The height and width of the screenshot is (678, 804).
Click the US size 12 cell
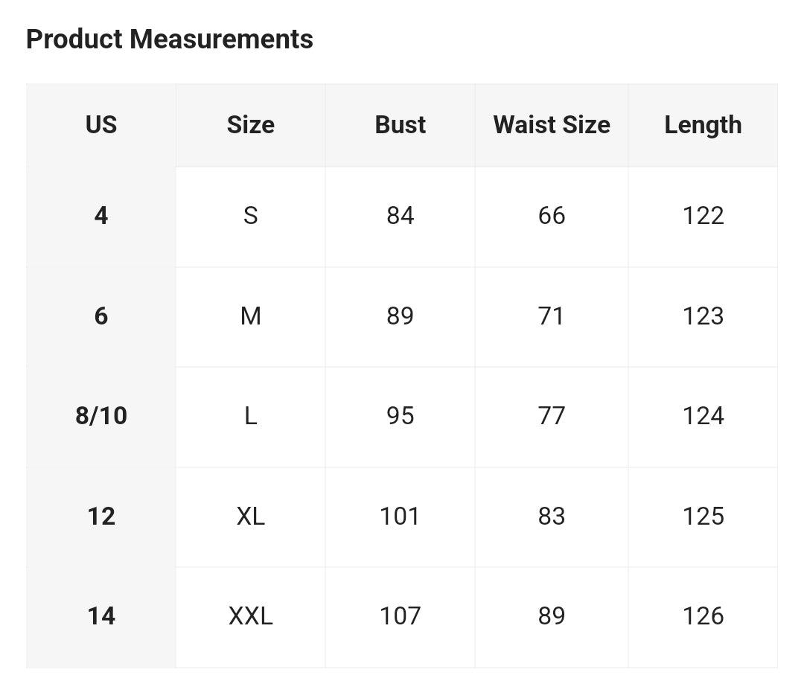point(101,517)
